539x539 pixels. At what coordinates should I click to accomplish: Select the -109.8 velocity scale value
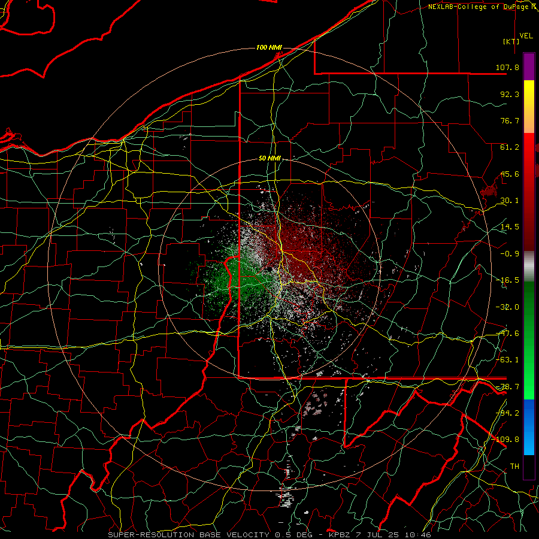(505, 440)
